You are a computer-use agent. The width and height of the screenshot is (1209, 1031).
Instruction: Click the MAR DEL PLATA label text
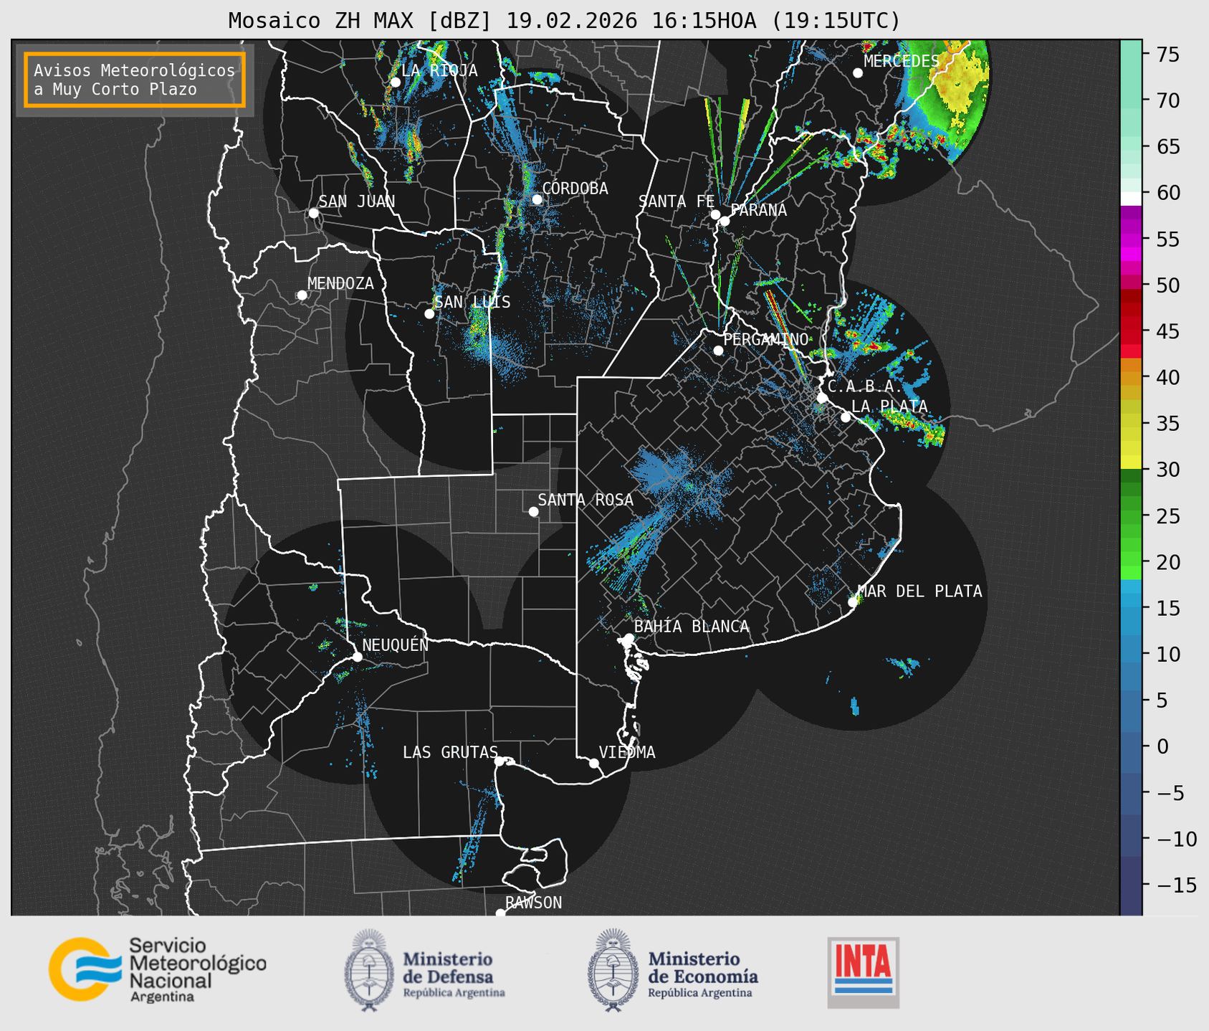[x=919, y=591]
